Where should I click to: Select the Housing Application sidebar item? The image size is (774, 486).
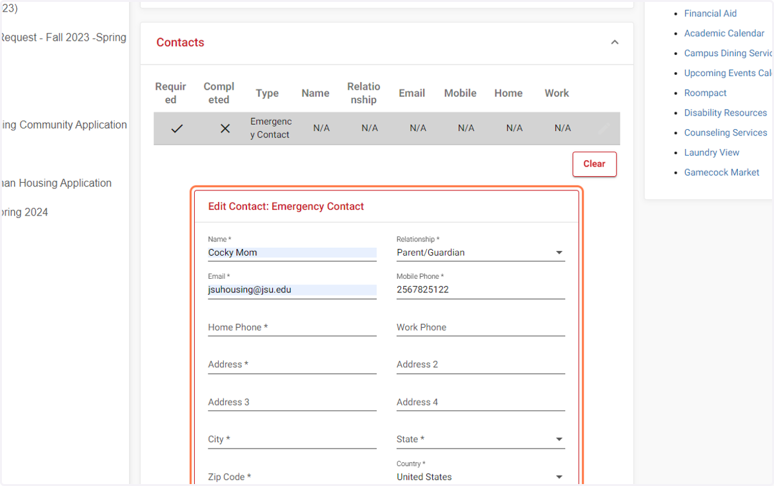click(x=56, y=183)
